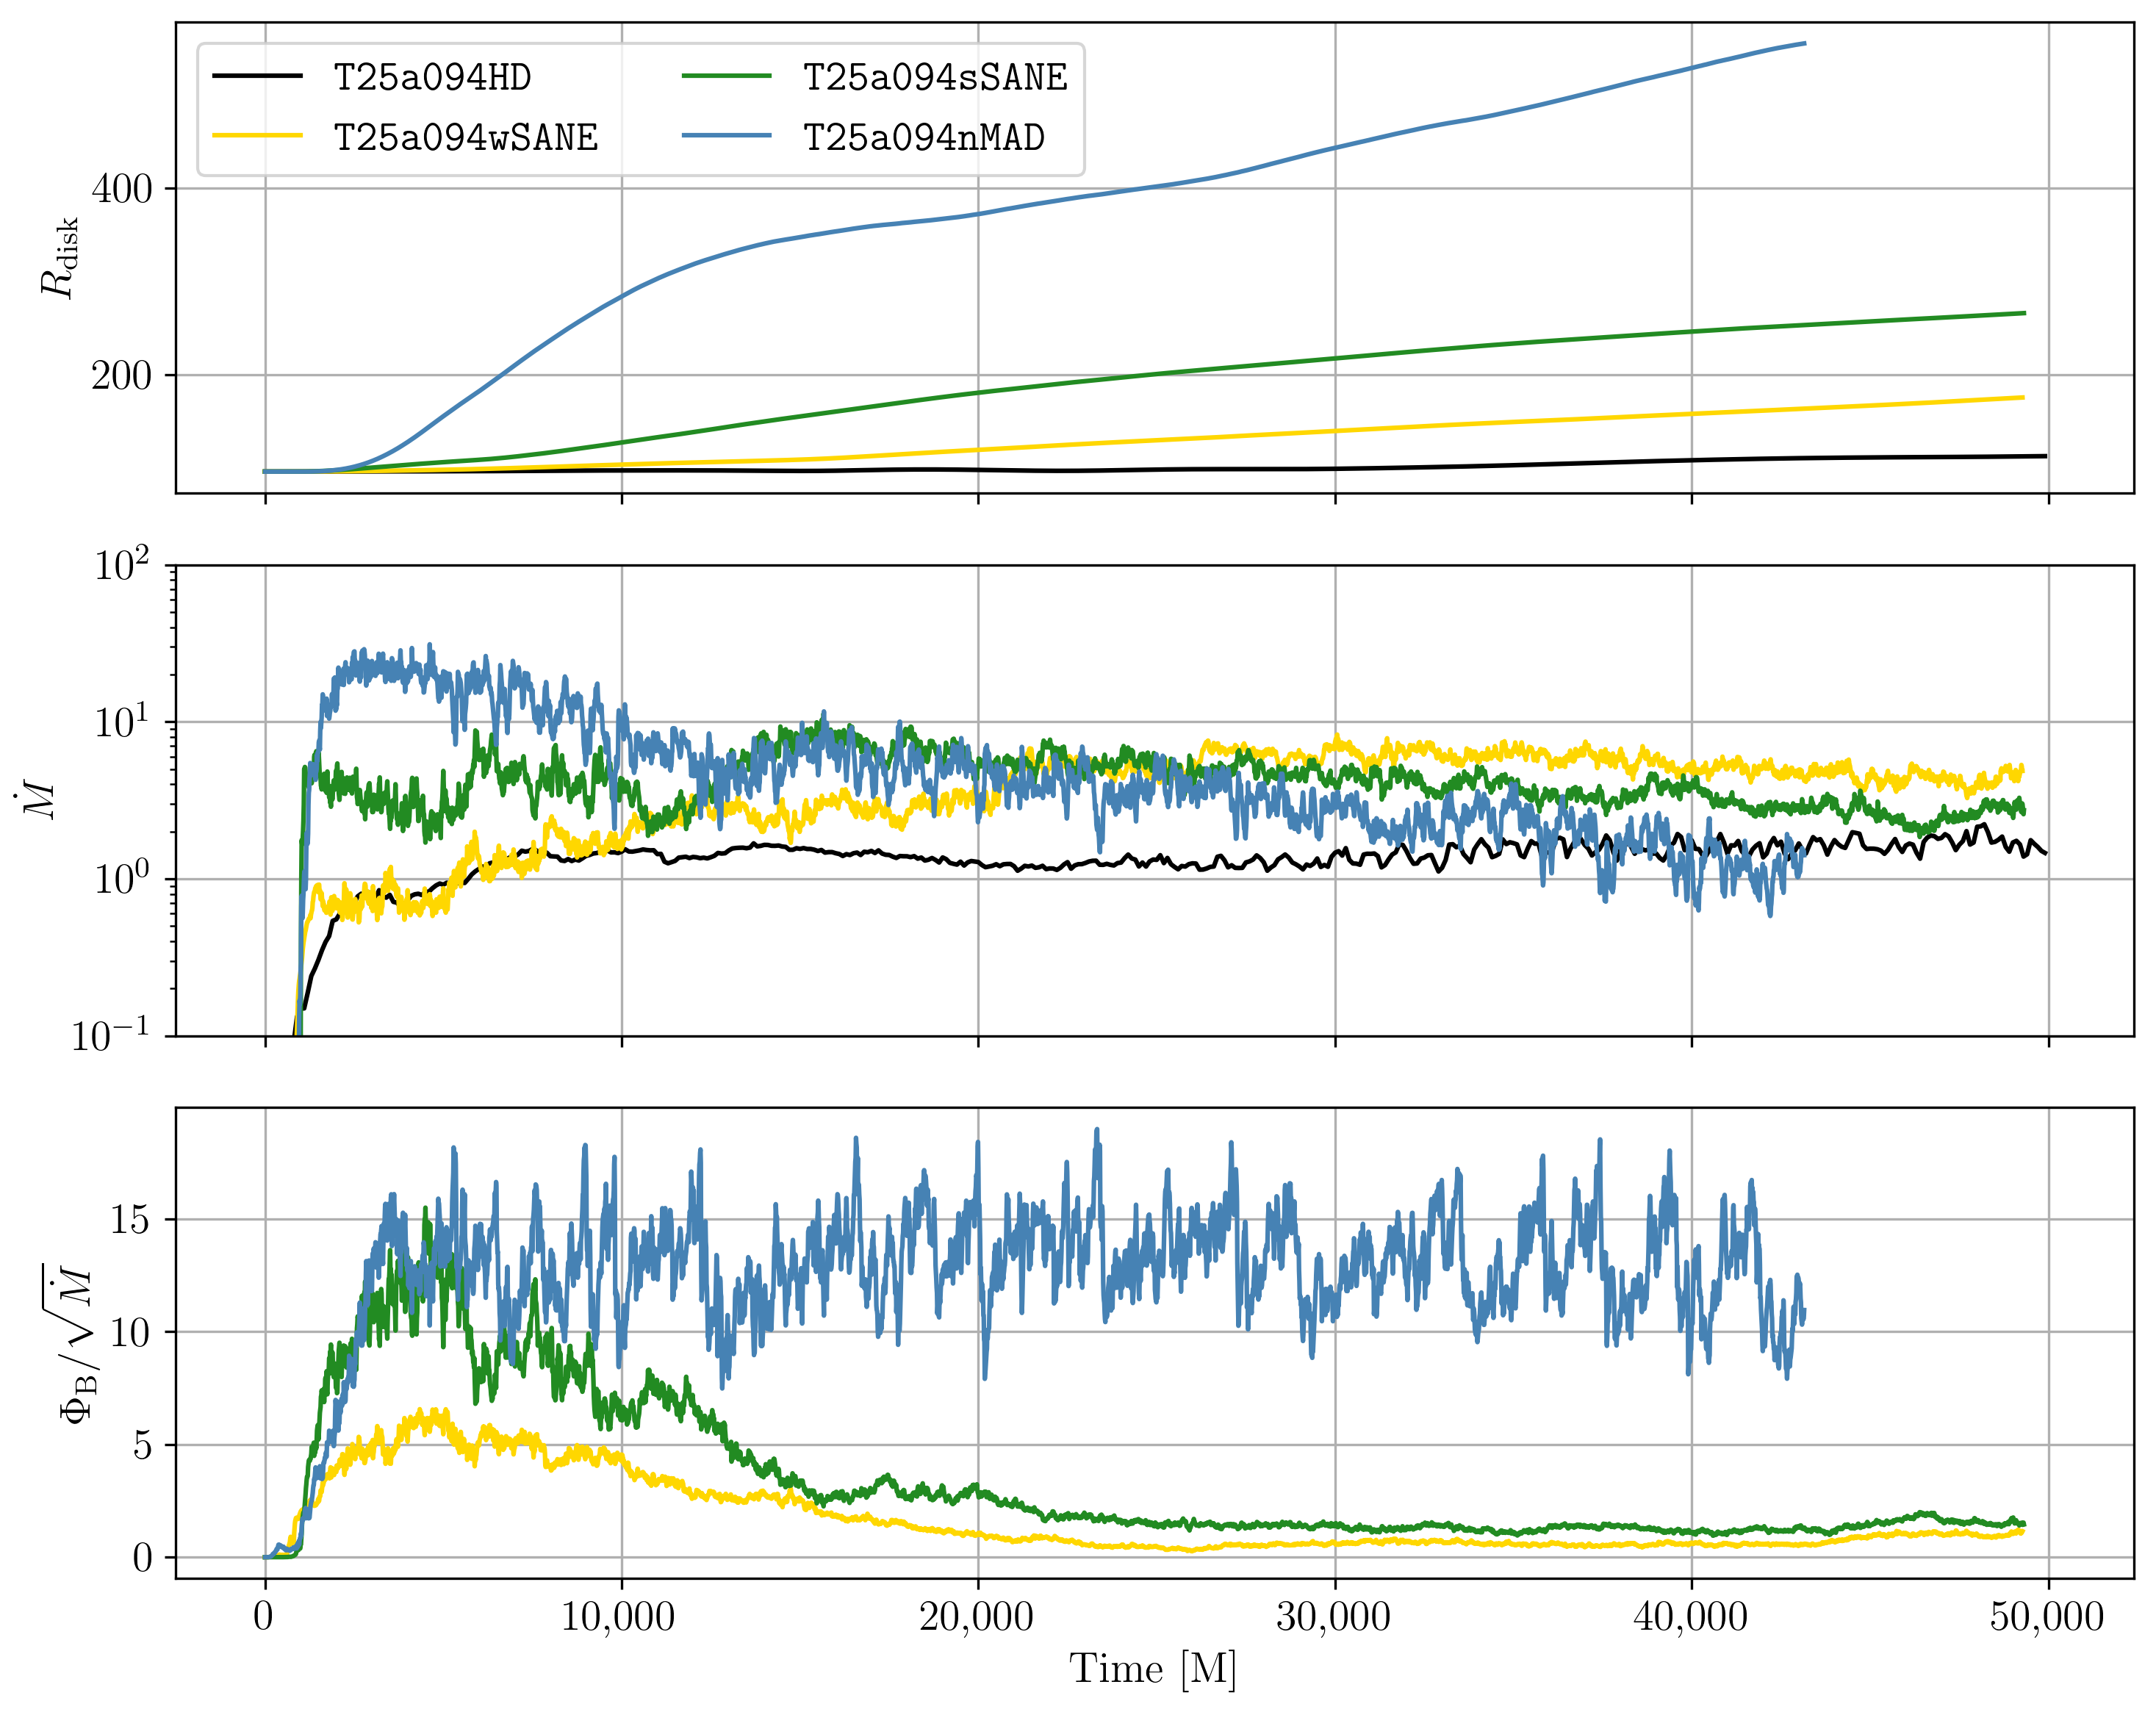Click the 400 tick on R_disk axis
Image resolution: width=2156 pixels, height=1715 pixels.
tap(121, 189)
